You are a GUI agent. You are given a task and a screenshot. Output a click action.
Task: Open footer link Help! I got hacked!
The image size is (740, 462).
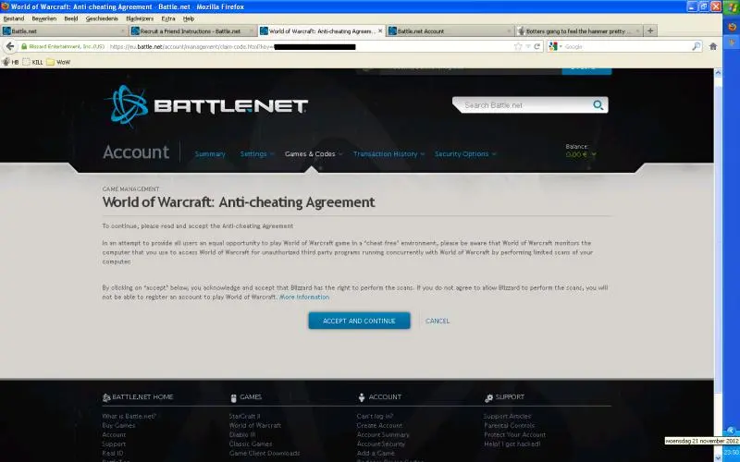pyautogui.click(x=512, y=444)
